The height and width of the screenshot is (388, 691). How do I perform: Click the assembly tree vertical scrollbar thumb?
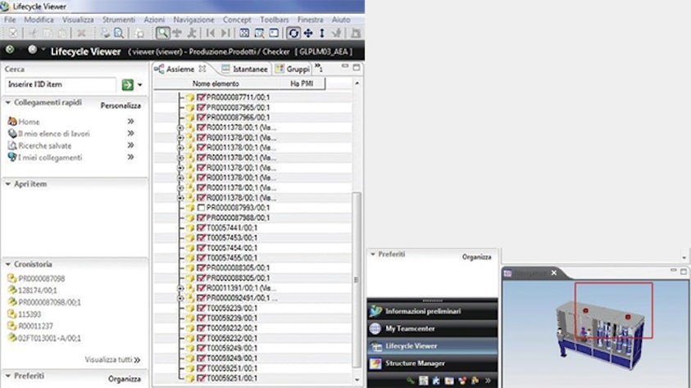pos(357,279)
